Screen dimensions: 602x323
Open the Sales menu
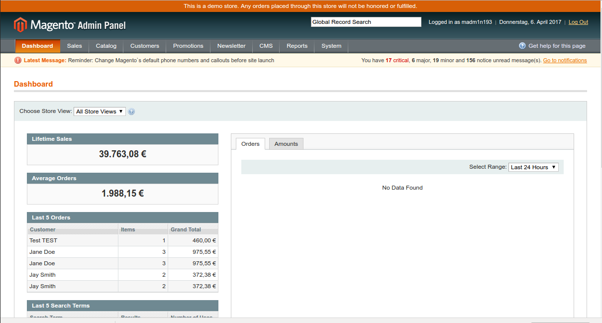pos(74,46)
